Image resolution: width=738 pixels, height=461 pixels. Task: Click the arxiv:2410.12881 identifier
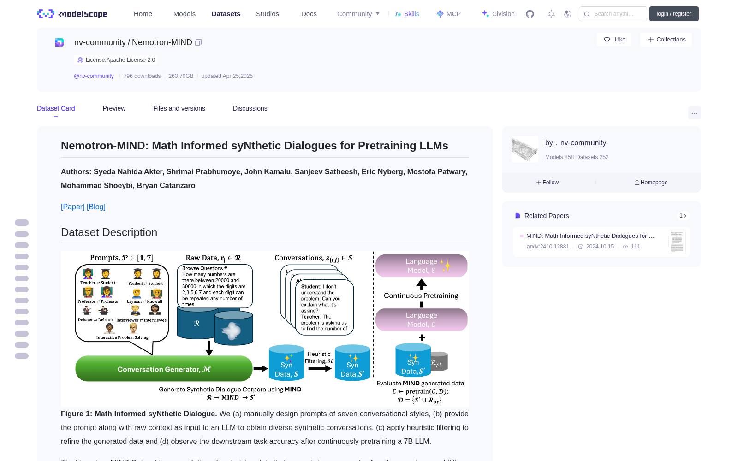tap(548, 247)
